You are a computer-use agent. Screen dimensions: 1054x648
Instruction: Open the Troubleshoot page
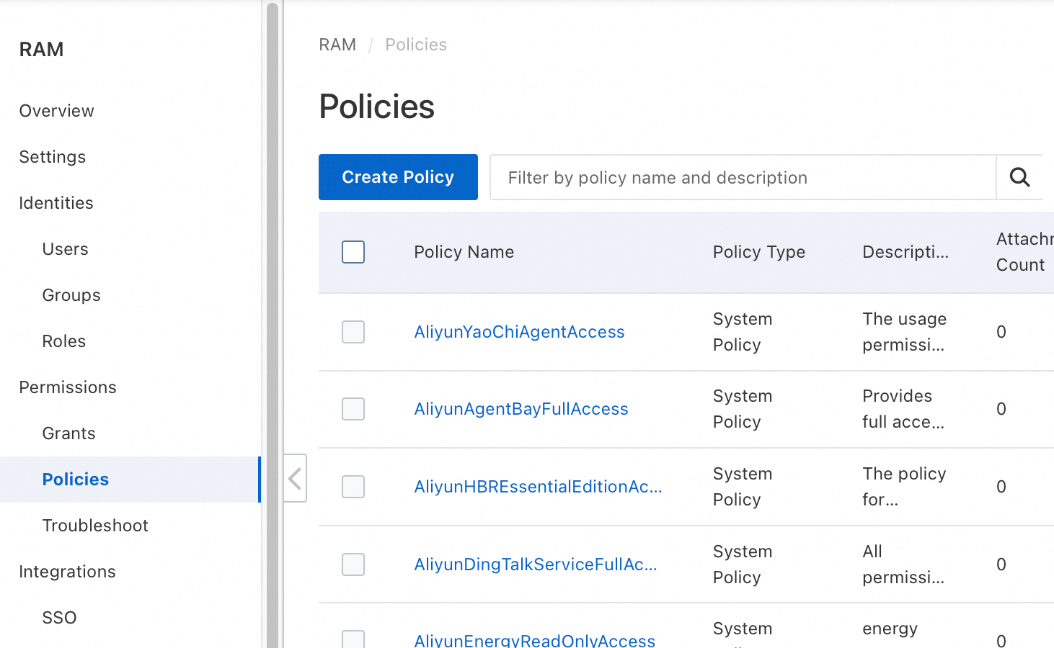point(95,526)
